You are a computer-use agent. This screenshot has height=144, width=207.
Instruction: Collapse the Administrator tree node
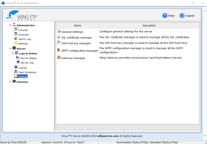10,25
